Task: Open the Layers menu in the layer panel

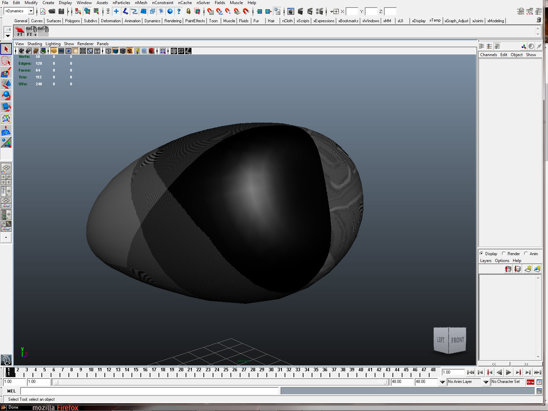Action: (485, 260)
